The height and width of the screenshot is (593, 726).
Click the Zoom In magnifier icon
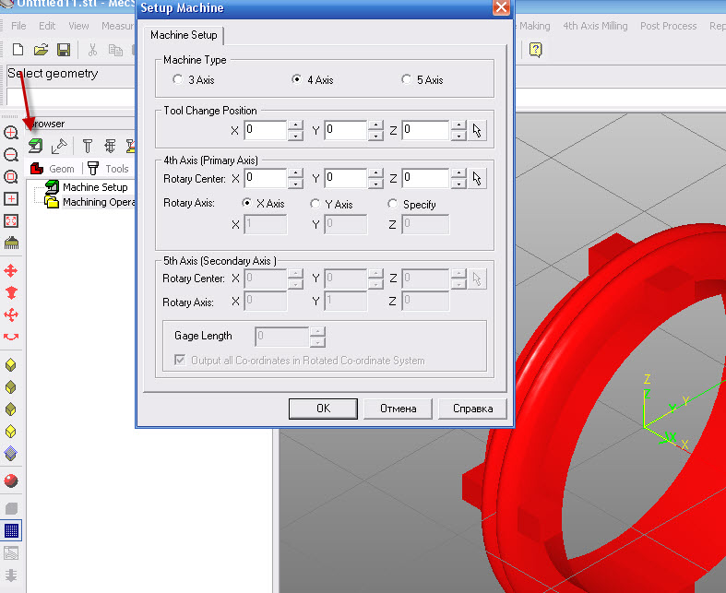click(11, 133)
